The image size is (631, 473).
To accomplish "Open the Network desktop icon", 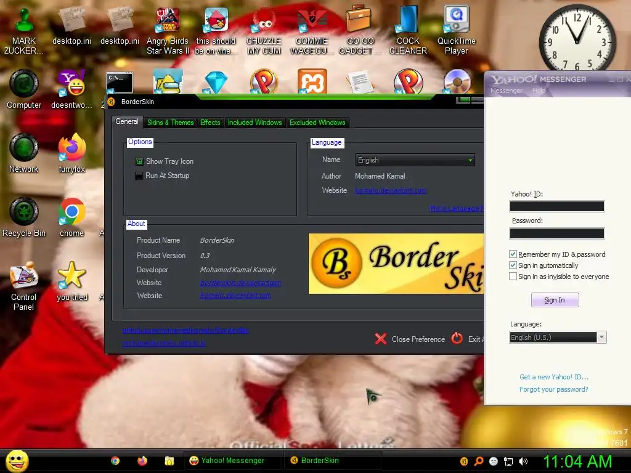I will [24, 153].
